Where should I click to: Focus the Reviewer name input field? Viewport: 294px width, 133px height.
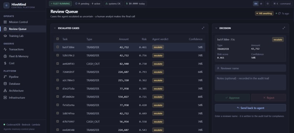[250, 68]
